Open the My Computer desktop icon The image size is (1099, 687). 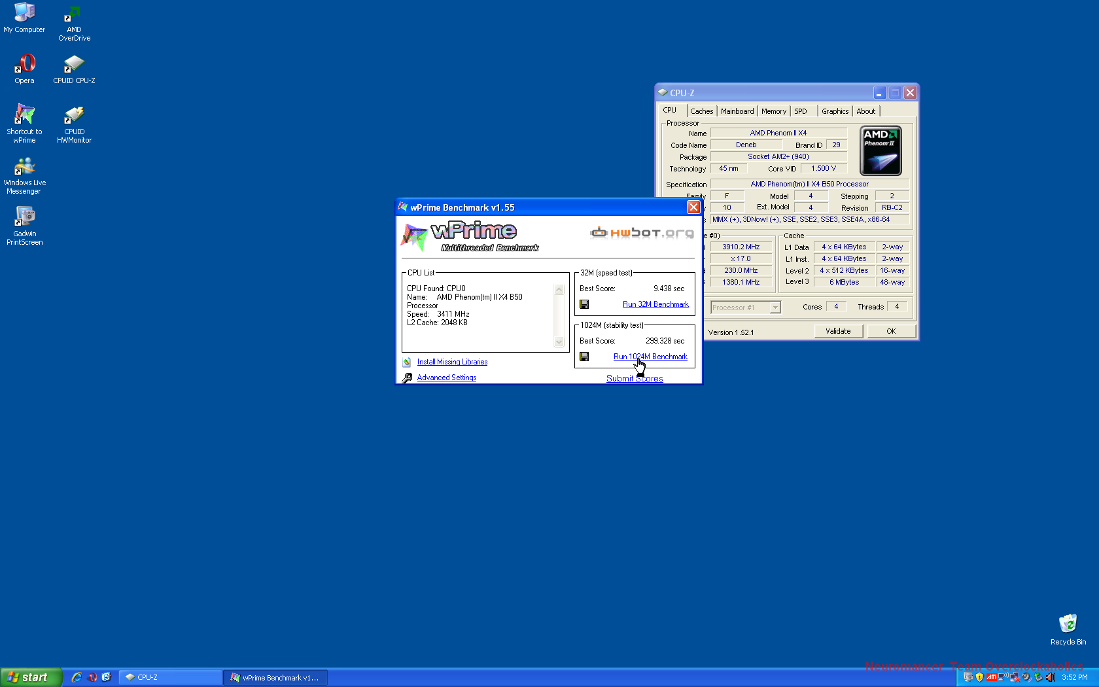tap(24, 18)
